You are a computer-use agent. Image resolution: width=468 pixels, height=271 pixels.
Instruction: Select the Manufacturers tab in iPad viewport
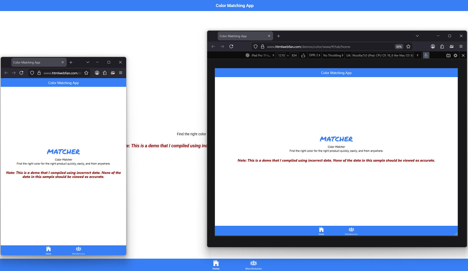351,231
